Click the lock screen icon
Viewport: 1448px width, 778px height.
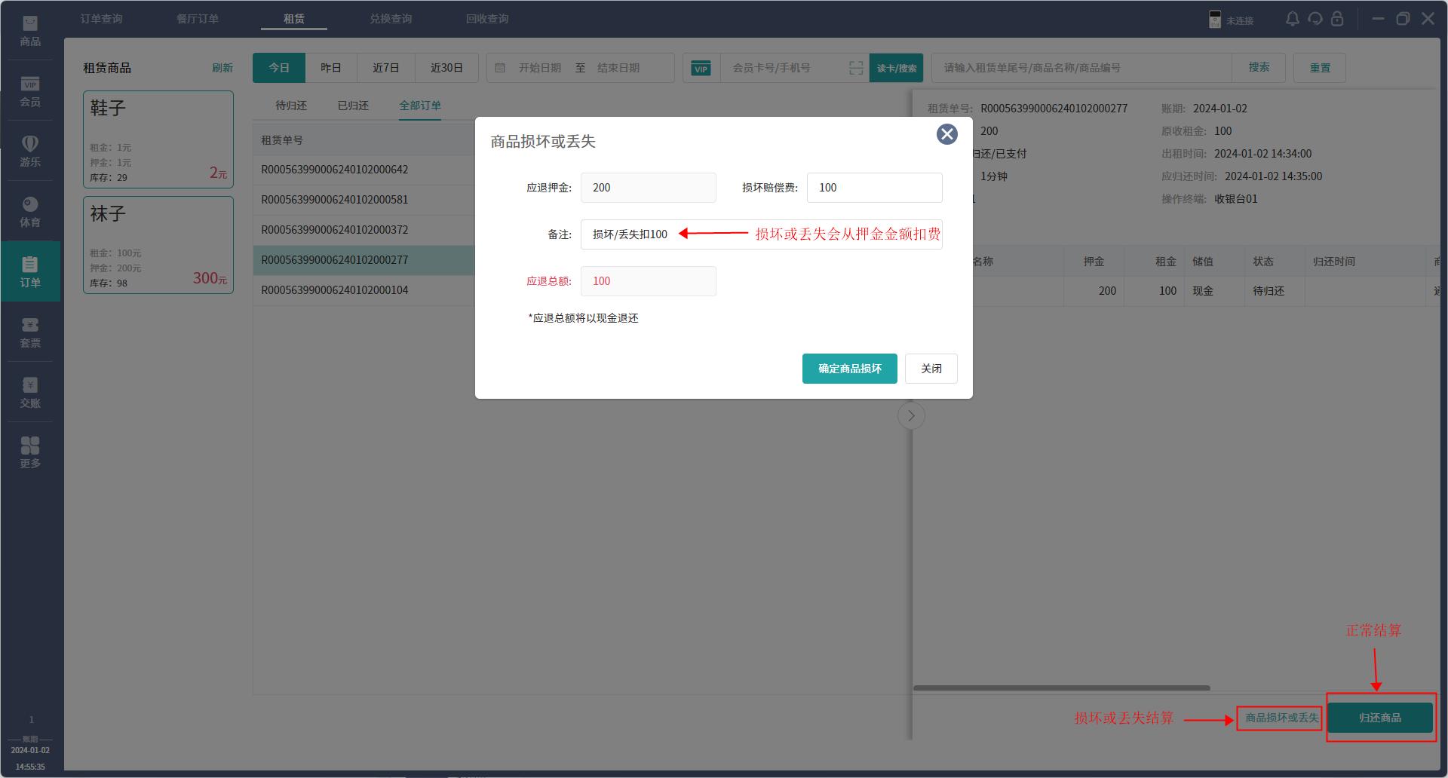pos(1337,19)
